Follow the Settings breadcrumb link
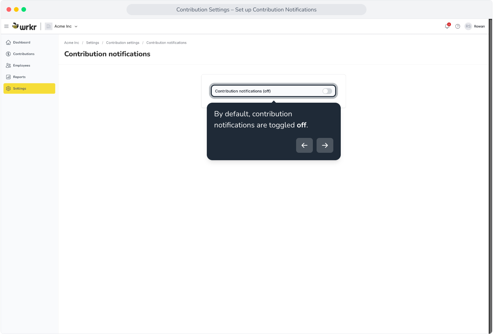Image resolution: width=493 pixels, height=334 pixels. [92, 43]
